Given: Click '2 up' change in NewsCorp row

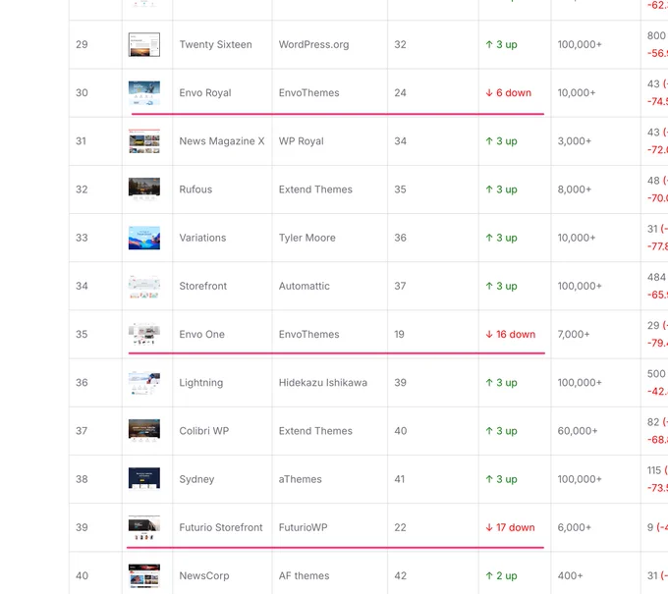Looking at the screenshot, I should click(501, 575).
